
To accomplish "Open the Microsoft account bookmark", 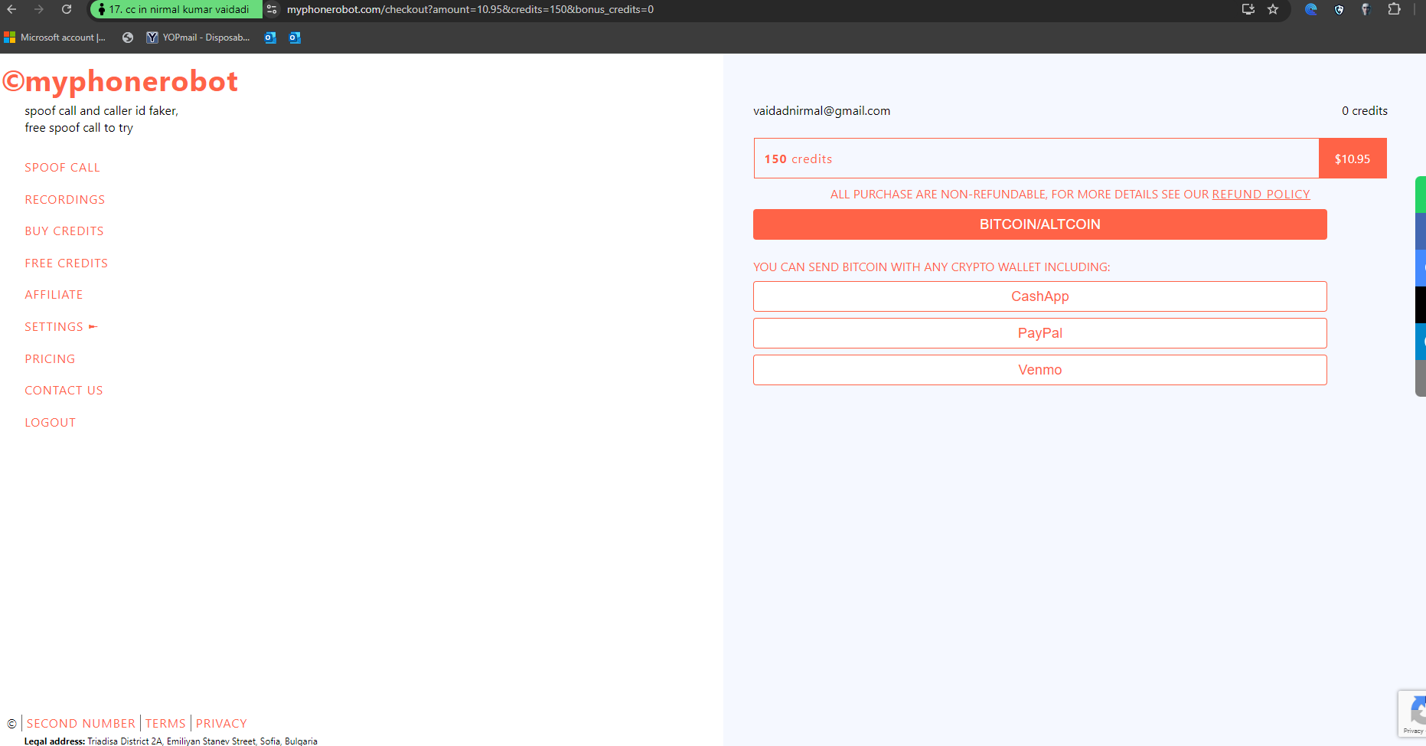I will pyautogui.click(x=55, y=38).
